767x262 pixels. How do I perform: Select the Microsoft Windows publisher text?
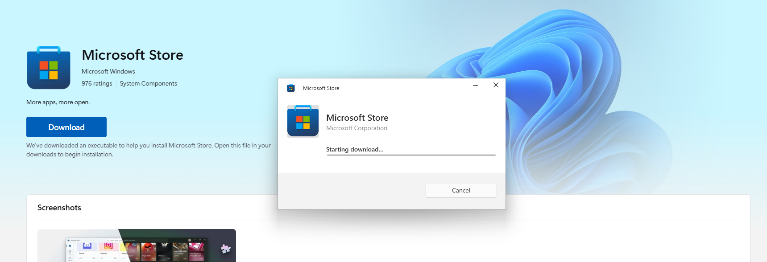pos(108,71)
